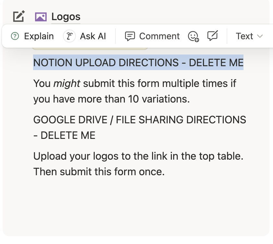Click the "Then submit this form once" line
This screenshot has height=244, width=273.
tap(99, 171)
